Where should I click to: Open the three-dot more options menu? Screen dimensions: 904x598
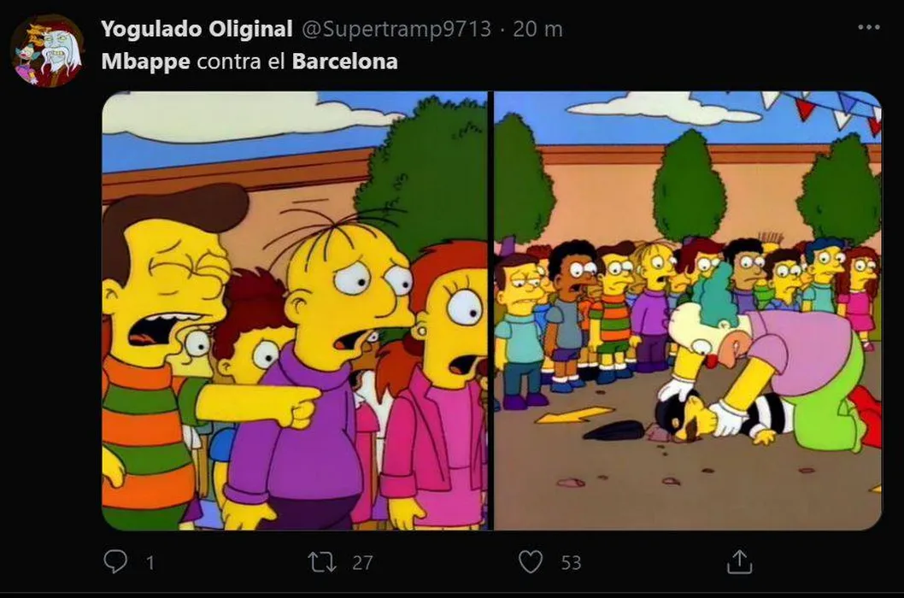pyautogui.click(x=869, y=27)
